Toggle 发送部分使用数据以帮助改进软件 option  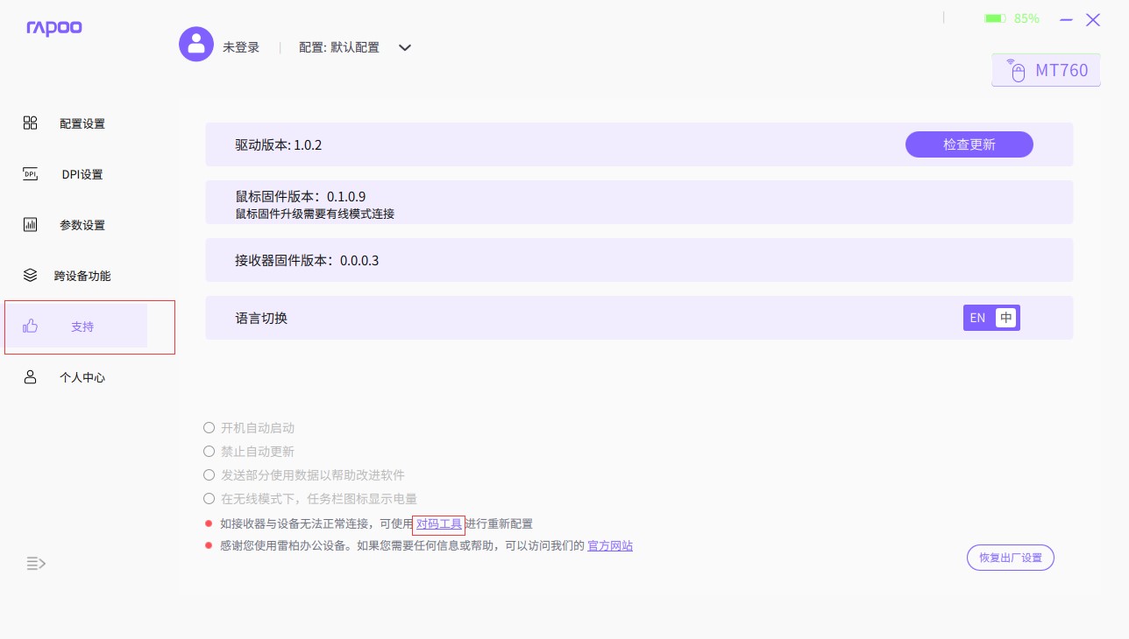click(209, 475)
